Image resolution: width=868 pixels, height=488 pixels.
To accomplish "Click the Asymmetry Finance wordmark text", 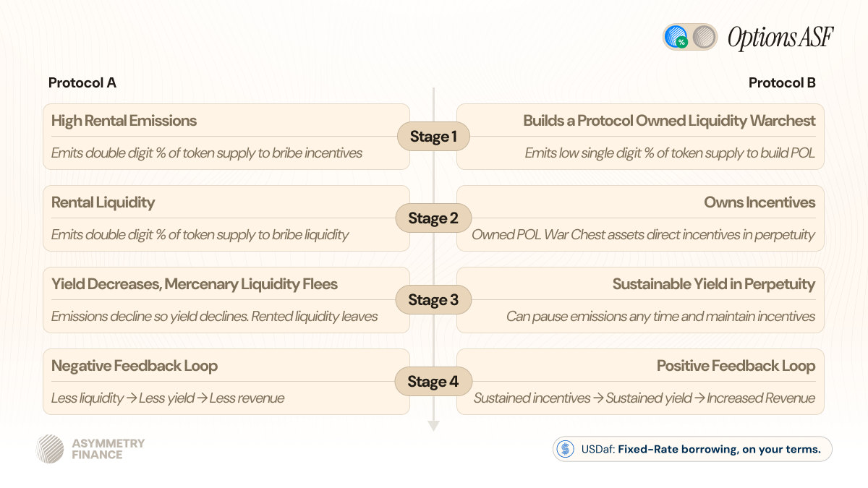I will 109,449.
